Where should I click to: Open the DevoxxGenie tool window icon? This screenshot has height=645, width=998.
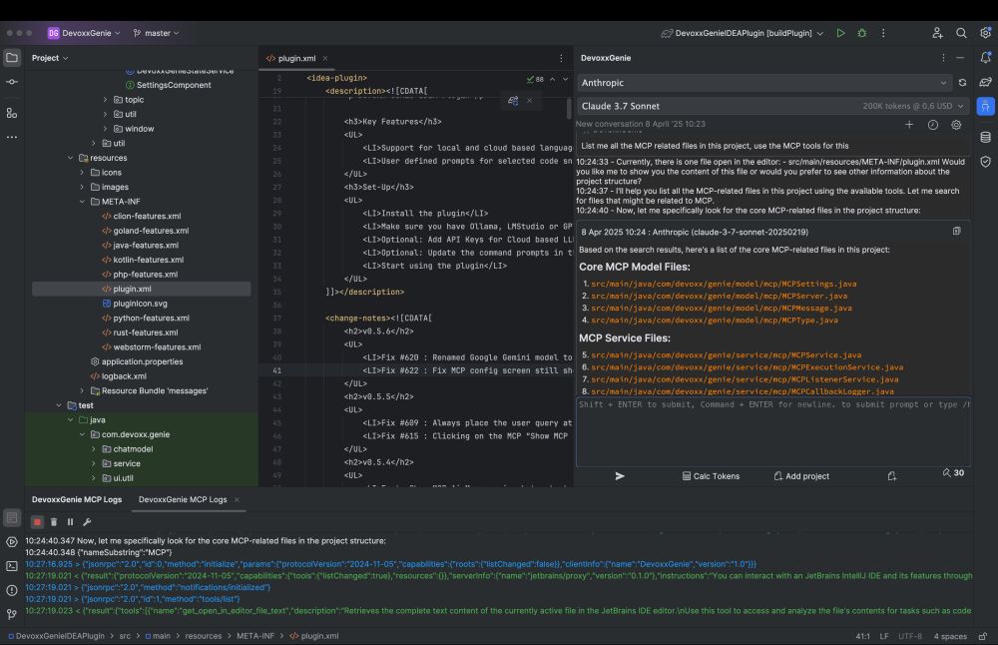coord(985,106)
